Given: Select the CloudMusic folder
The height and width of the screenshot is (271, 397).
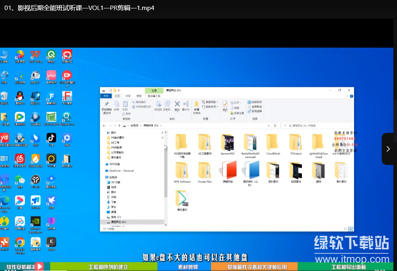Looking at the screenshot, I should (273, 145).
